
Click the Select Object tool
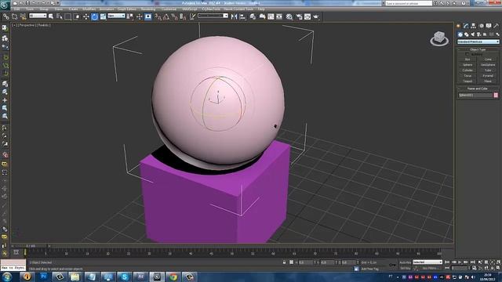point(51,16)
